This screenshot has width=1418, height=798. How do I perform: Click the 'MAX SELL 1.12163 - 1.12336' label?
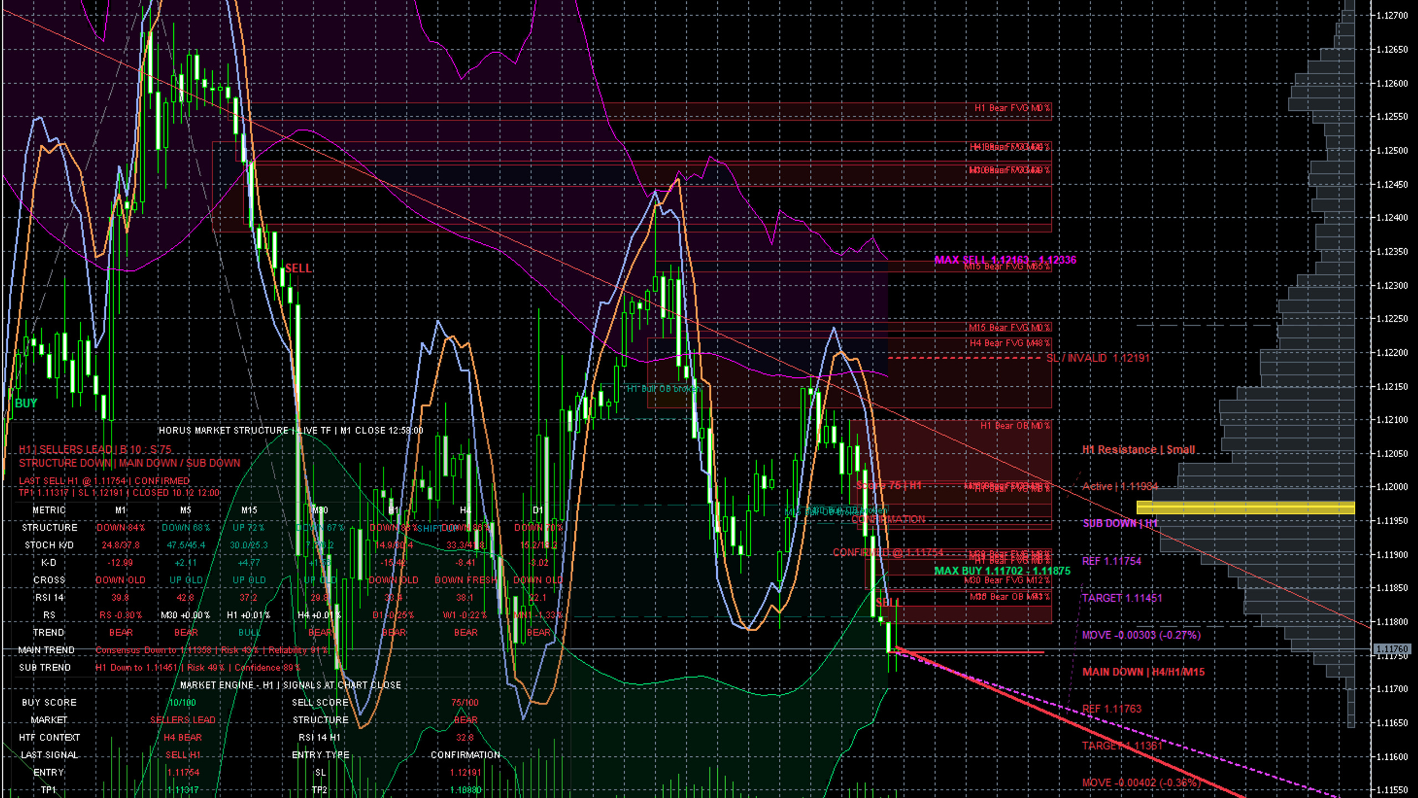coord(1005,260)
